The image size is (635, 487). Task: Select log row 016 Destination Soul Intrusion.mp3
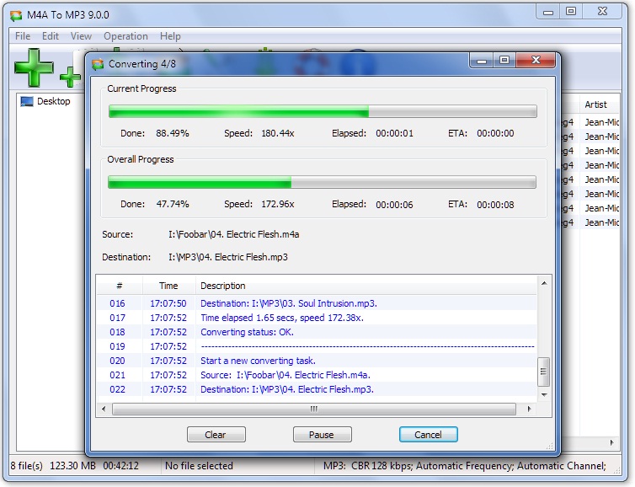(317, 303)
